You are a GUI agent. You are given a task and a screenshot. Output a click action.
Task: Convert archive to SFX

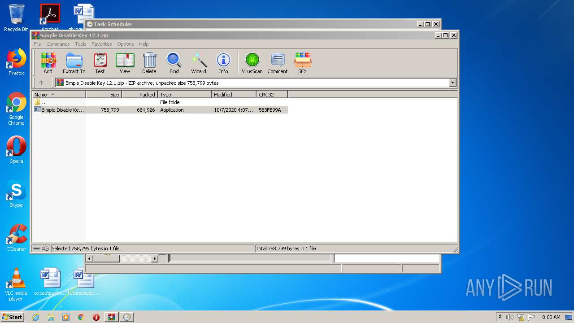(x=303, y=63)
